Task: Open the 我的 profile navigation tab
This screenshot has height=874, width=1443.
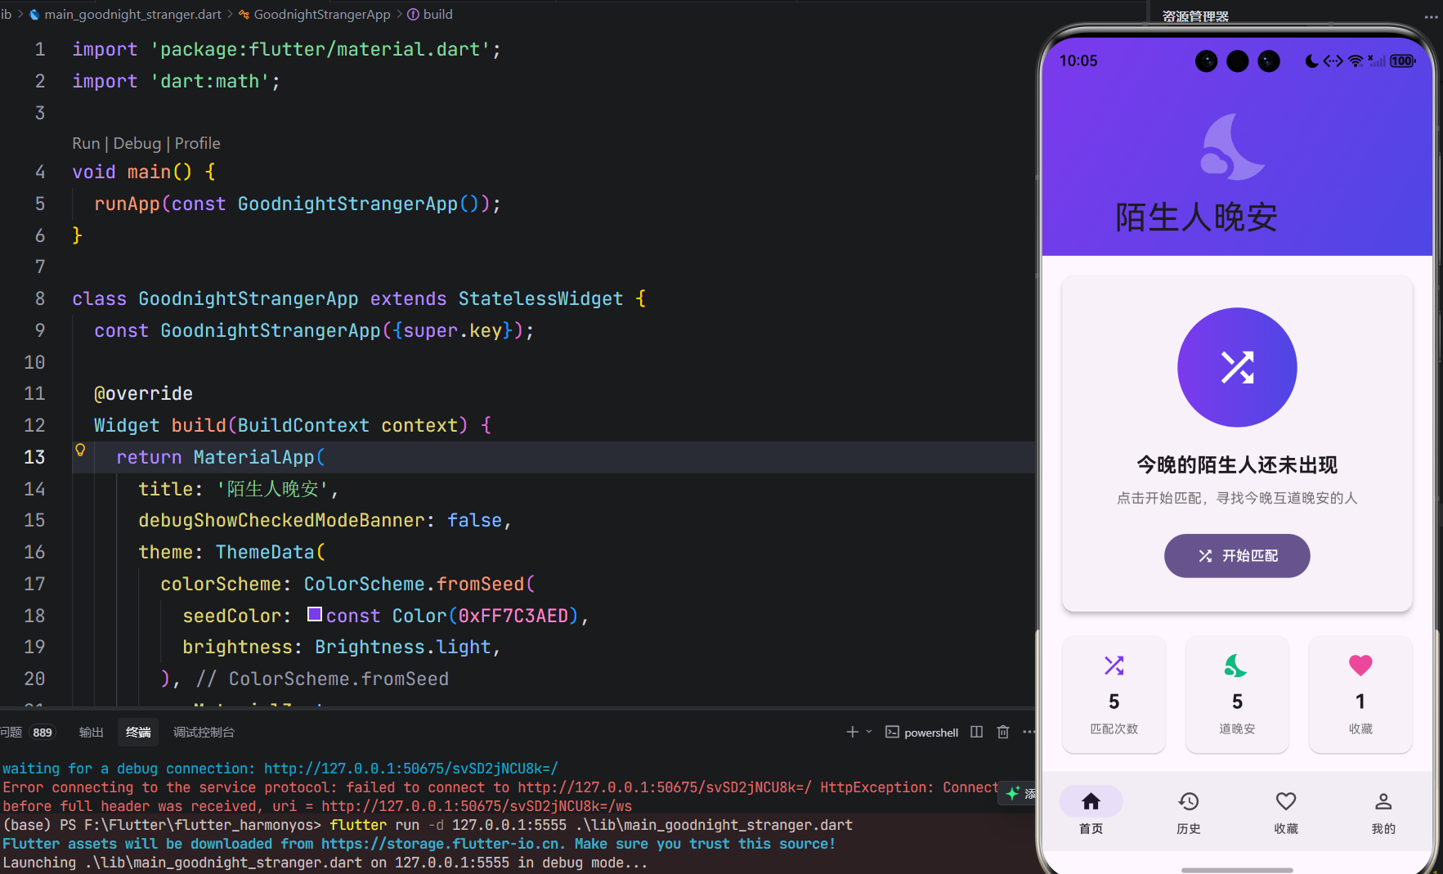Action: (1383, 812)
